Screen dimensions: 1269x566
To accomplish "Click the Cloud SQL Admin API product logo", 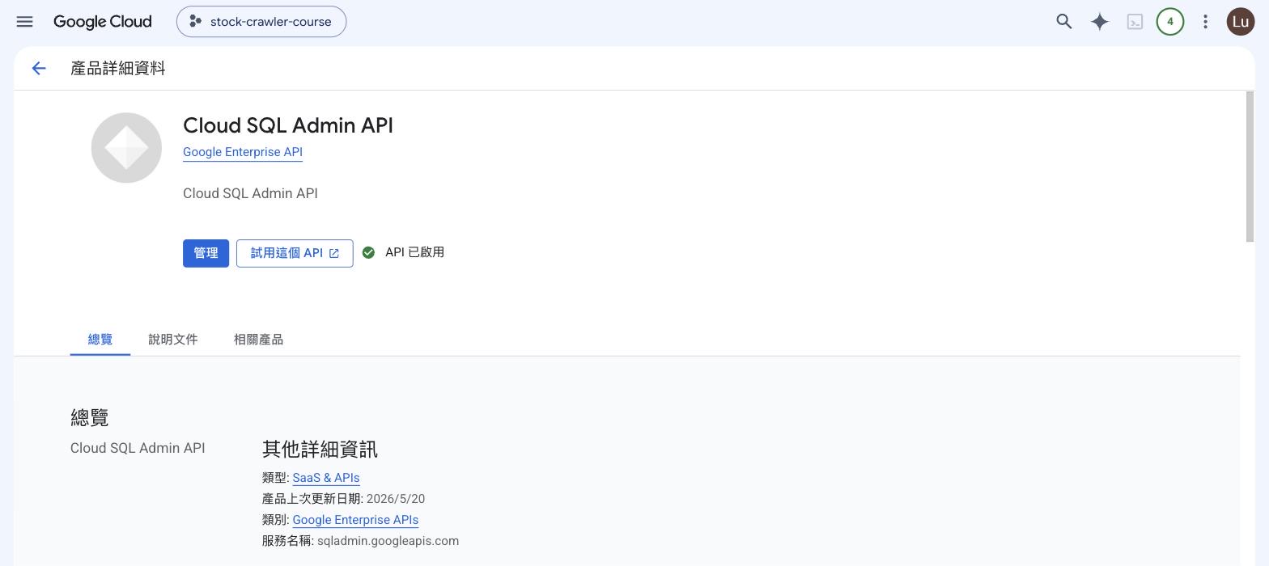I will pos(126,148).
